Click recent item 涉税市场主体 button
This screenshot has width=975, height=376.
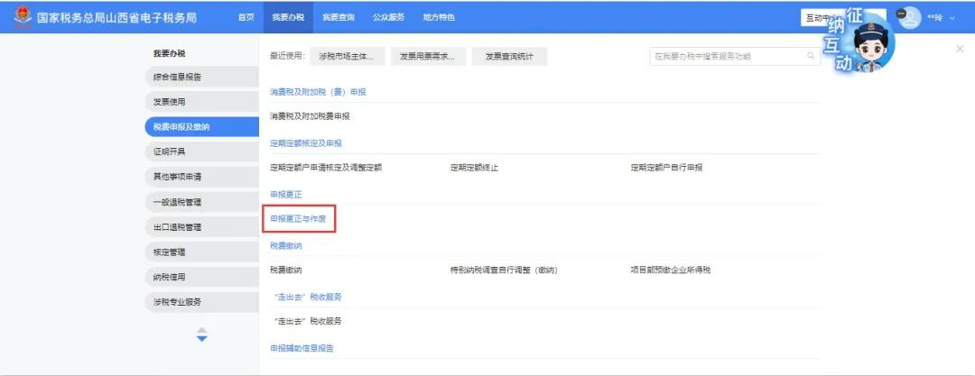click(347, 57)
